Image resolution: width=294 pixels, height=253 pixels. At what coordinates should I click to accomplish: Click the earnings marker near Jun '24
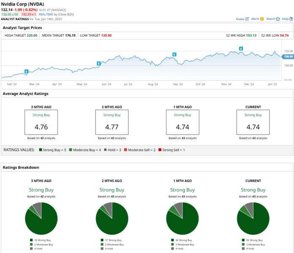[x=98, y=63]
